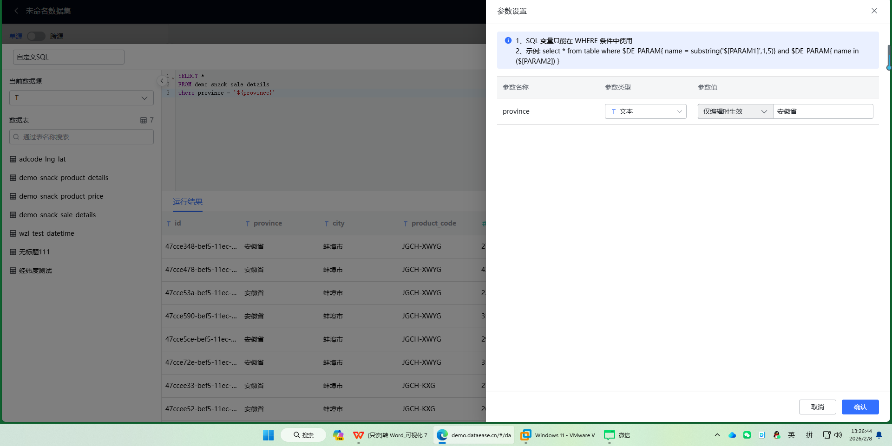Switch to the 运行结果 tab
The image size is (892, 446).
point(188,202)
